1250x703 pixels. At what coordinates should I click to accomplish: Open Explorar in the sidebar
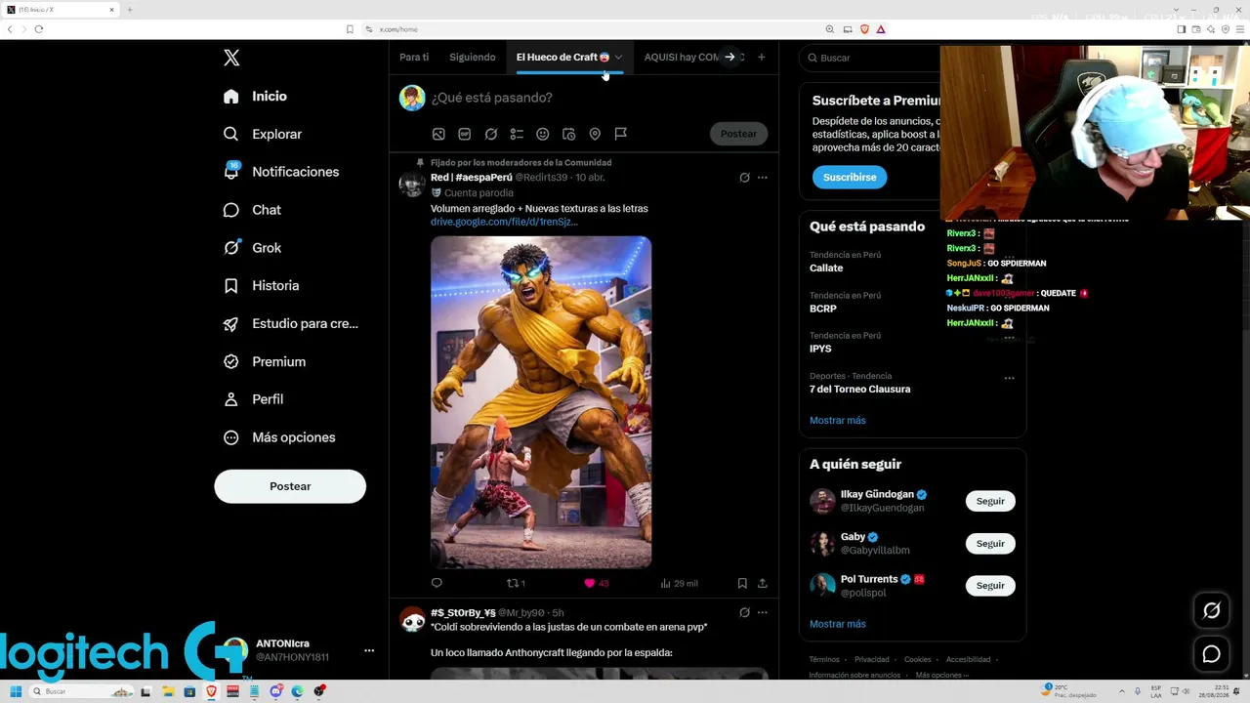click(x=262, y=135)
